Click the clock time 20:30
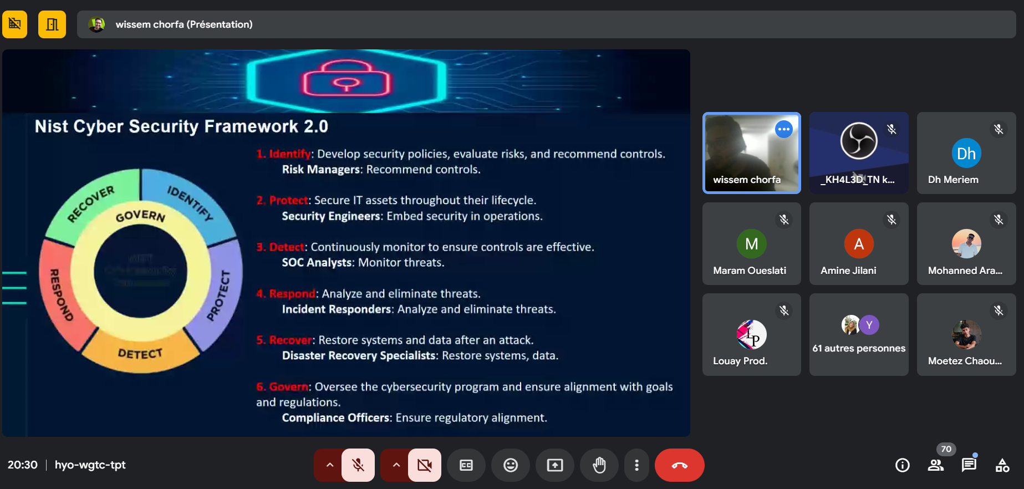 (23, 465)
